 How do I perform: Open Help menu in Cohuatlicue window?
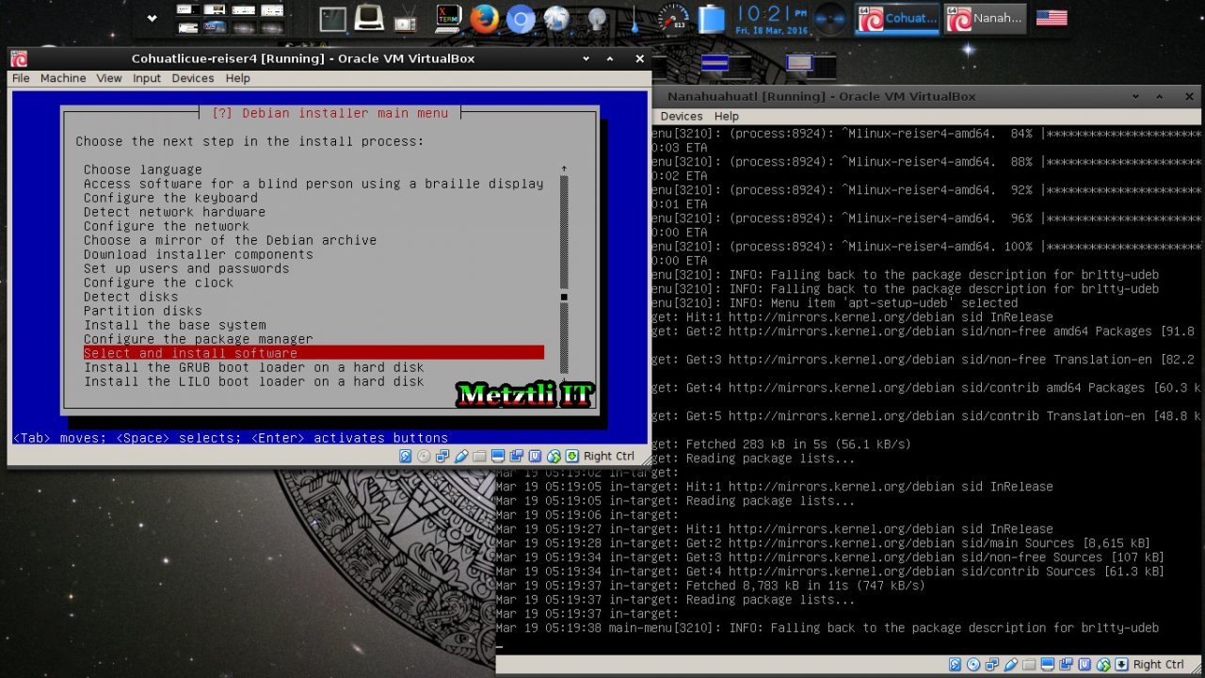click(x=237, y=78)
